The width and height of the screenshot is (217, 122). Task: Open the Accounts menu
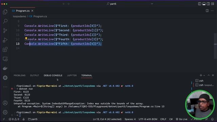click(5, 103)
